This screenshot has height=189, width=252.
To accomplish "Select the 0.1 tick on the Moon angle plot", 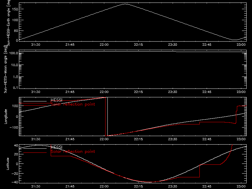I will click(x=15, y=88).
